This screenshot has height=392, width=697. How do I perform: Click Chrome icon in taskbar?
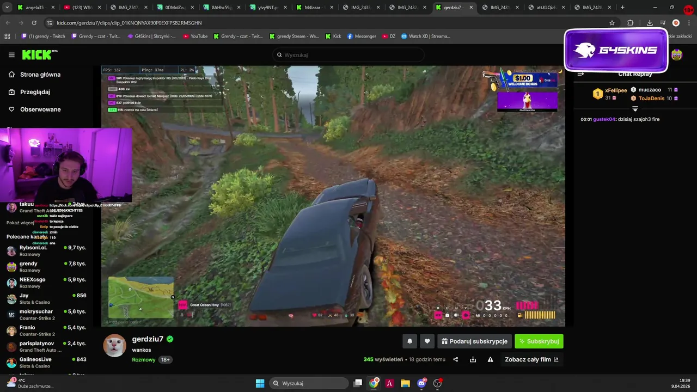(x=374, y=383)
